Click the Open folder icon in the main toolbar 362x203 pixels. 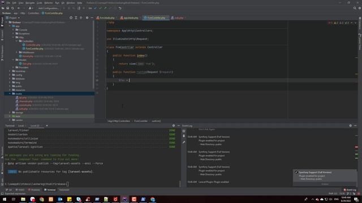(3, 8)
